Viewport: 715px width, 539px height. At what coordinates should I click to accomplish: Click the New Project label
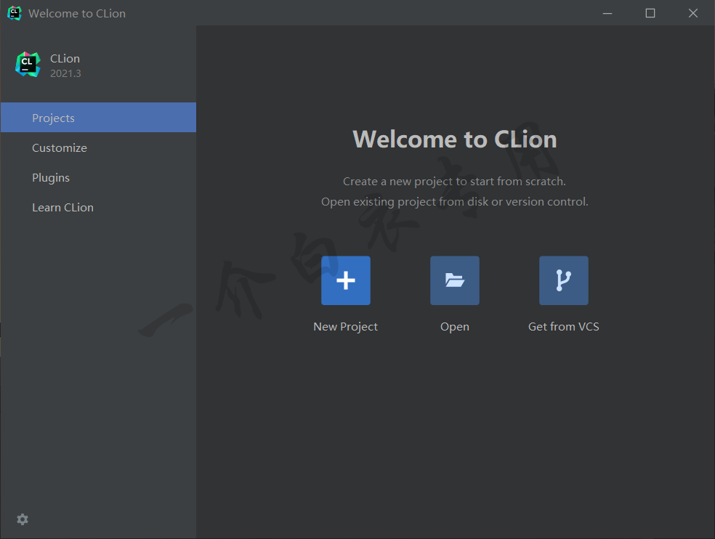point(346,327)
